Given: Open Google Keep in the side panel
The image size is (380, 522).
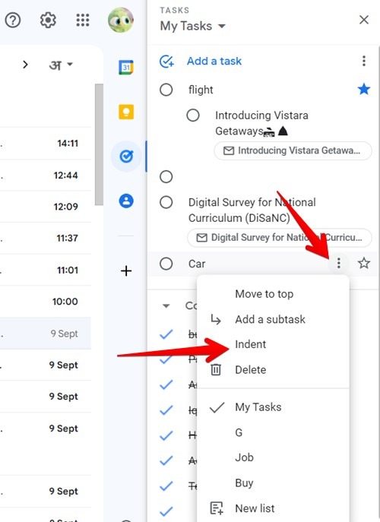Looking at the screenshot, I should click(x=126, y=112).
